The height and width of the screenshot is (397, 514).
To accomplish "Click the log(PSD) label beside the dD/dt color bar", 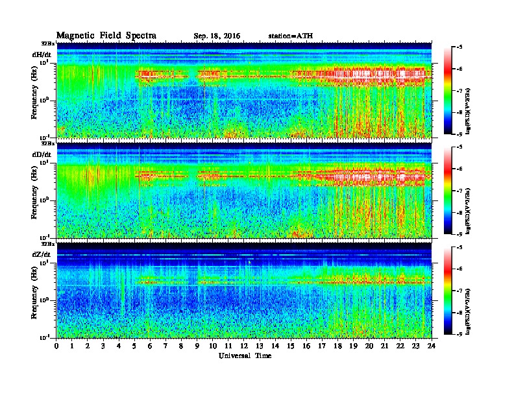I will click(x=469, y=211).
